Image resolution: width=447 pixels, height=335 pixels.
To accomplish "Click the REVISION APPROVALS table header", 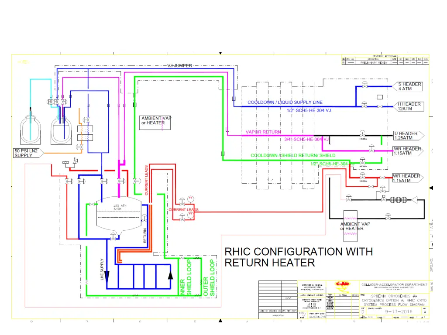I will click(x=385, y=56).
